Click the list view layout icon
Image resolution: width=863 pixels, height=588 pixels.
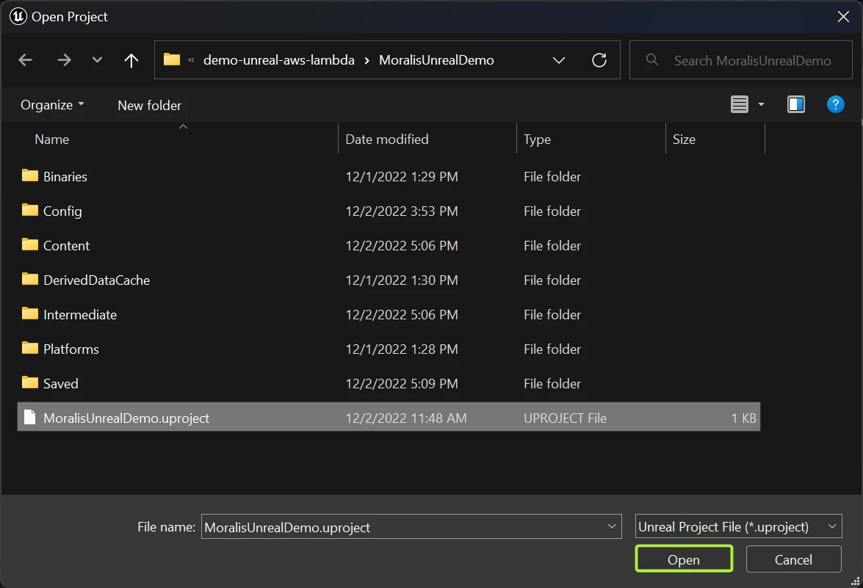coord(740,105)
